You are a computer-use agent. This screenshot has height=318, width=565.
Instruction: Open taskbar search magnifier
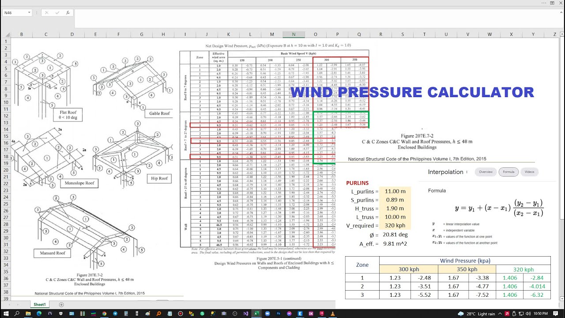pos(17,314)
